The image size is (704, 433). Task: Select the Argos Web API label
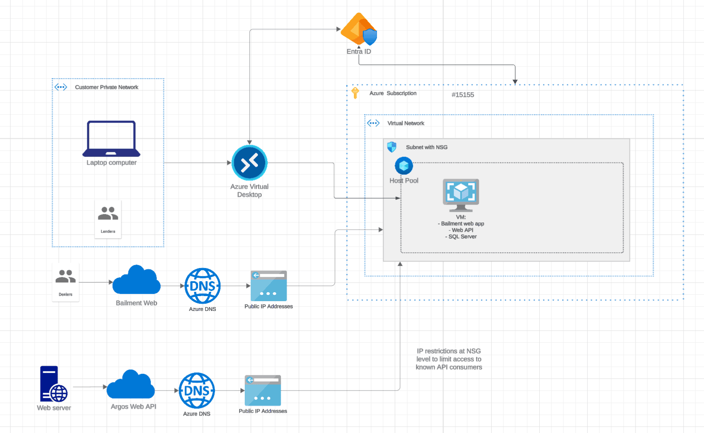tap(133, 407)
